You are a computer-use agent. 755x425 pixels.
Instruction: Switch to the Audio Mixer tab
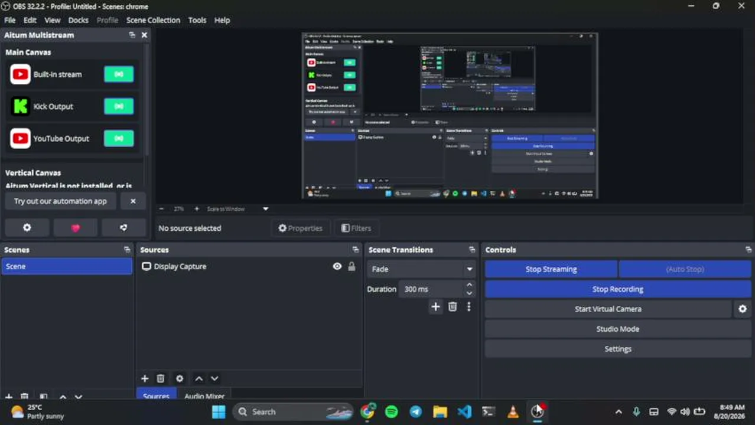point(204,396)
